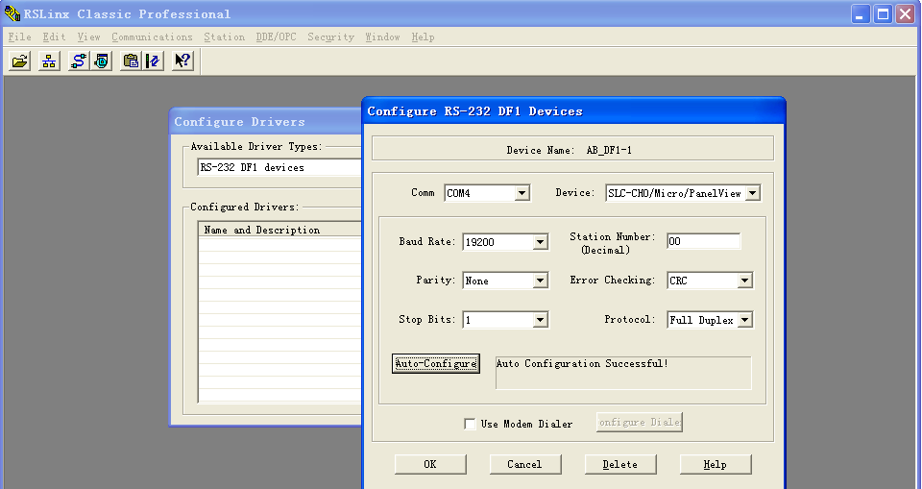Viewport: 922px width, 489px height.
Task: Click Configure RS-232 DF1 Devices title bar
Action: pyautogui.click(x=574, y=111)
